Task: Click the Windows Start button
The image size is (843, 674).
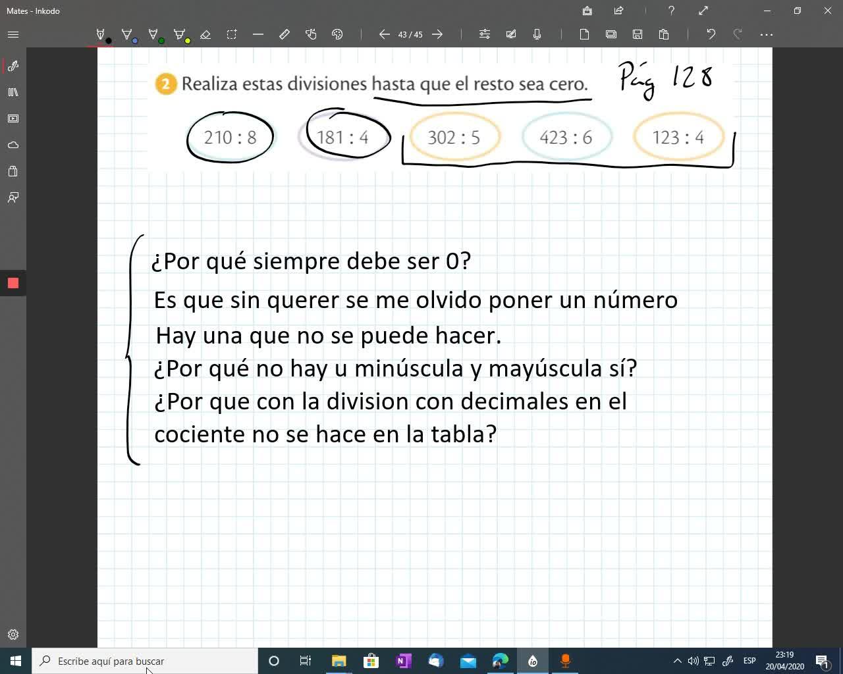Action: 16,661
